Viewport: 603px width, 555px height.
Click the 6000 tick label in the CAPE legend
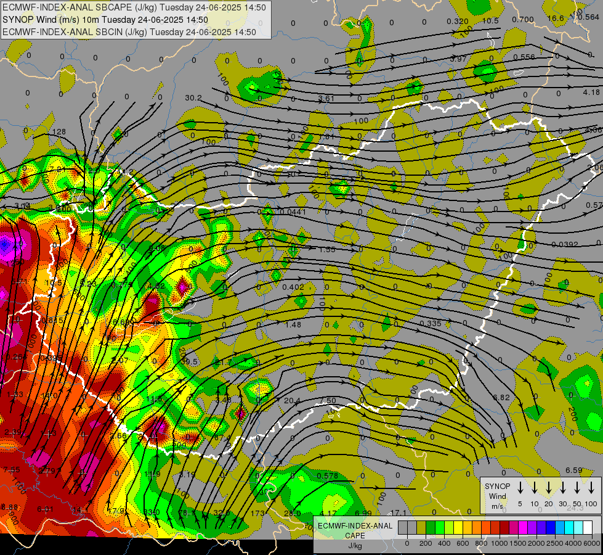[592, 543]
